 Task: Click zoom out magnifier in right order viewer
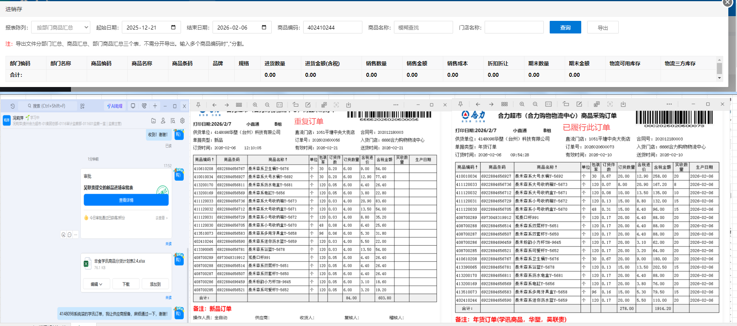pyautogui.click(x=535, y=104)
